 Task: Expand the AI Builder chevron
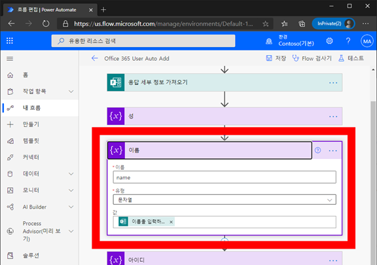tap(71, 207)
